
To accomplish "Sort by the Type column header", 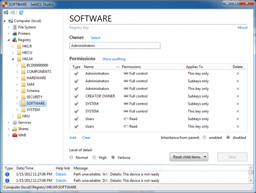I will [76, 67].
